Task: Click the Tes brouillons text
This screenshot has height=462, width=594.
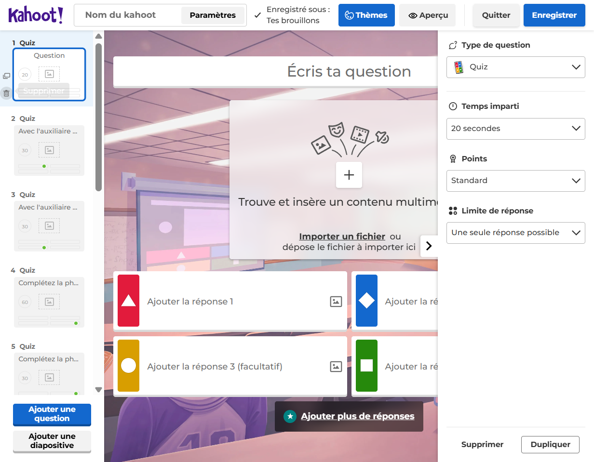Action: (x=293, y=21)
